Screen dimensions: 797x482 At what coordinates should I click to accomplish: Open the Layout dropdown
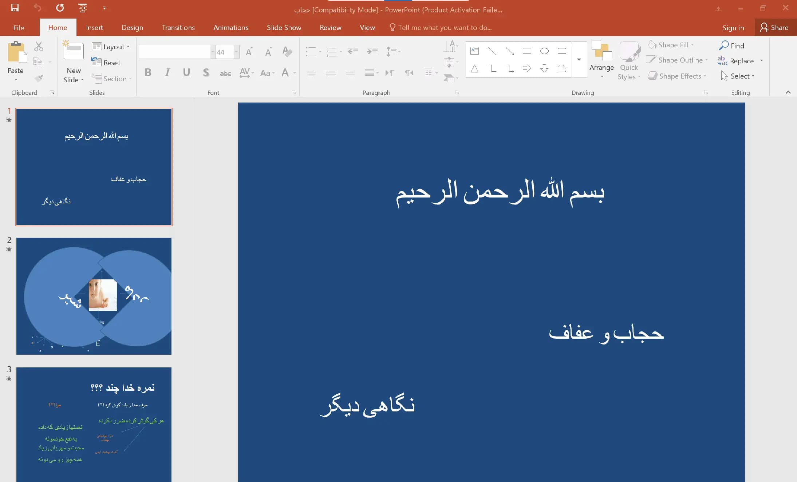click(x=111, y=47)
